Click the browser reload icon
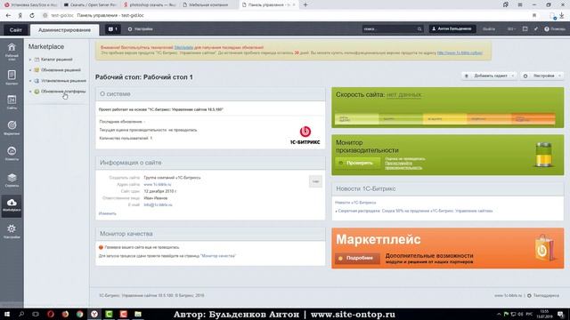570x320 pixels. 32,15
